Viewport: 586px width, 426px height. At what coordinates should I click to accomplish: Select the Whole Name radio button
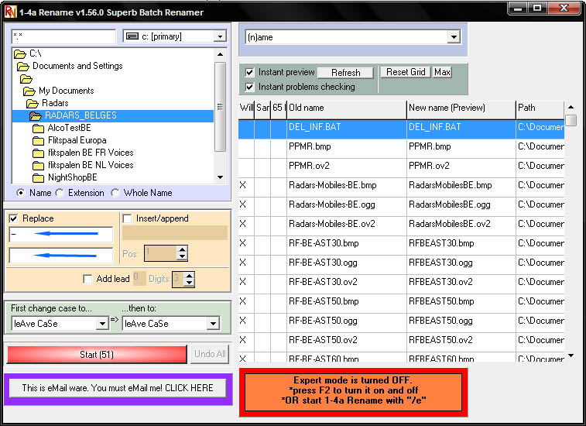[115, 193]
